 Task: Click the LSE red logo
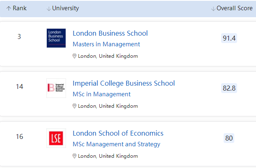click(56, 138)
